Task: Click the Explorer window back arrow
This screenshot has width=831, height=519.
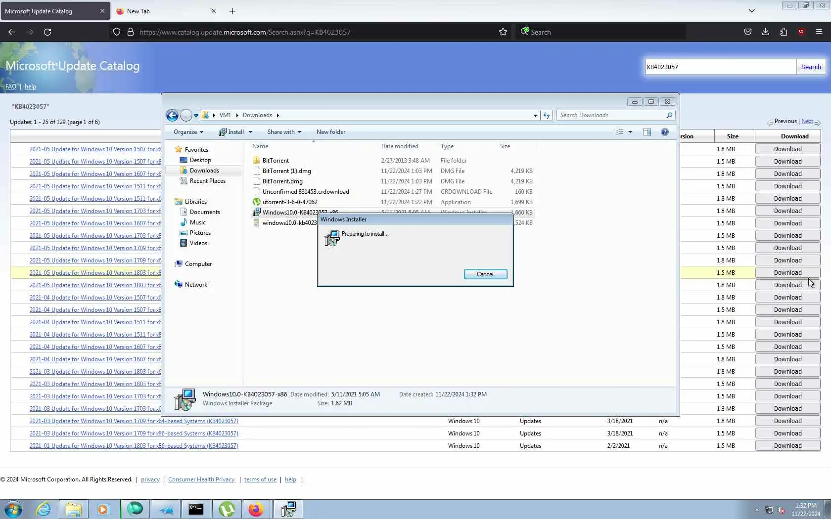Action: point(172,115)
